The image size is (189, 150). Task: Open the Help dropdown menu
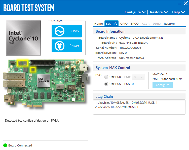pos(178,12)
